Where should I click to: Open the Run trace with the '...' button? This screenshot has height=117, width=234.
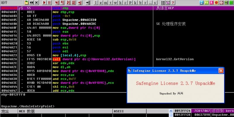pos(150,3)
